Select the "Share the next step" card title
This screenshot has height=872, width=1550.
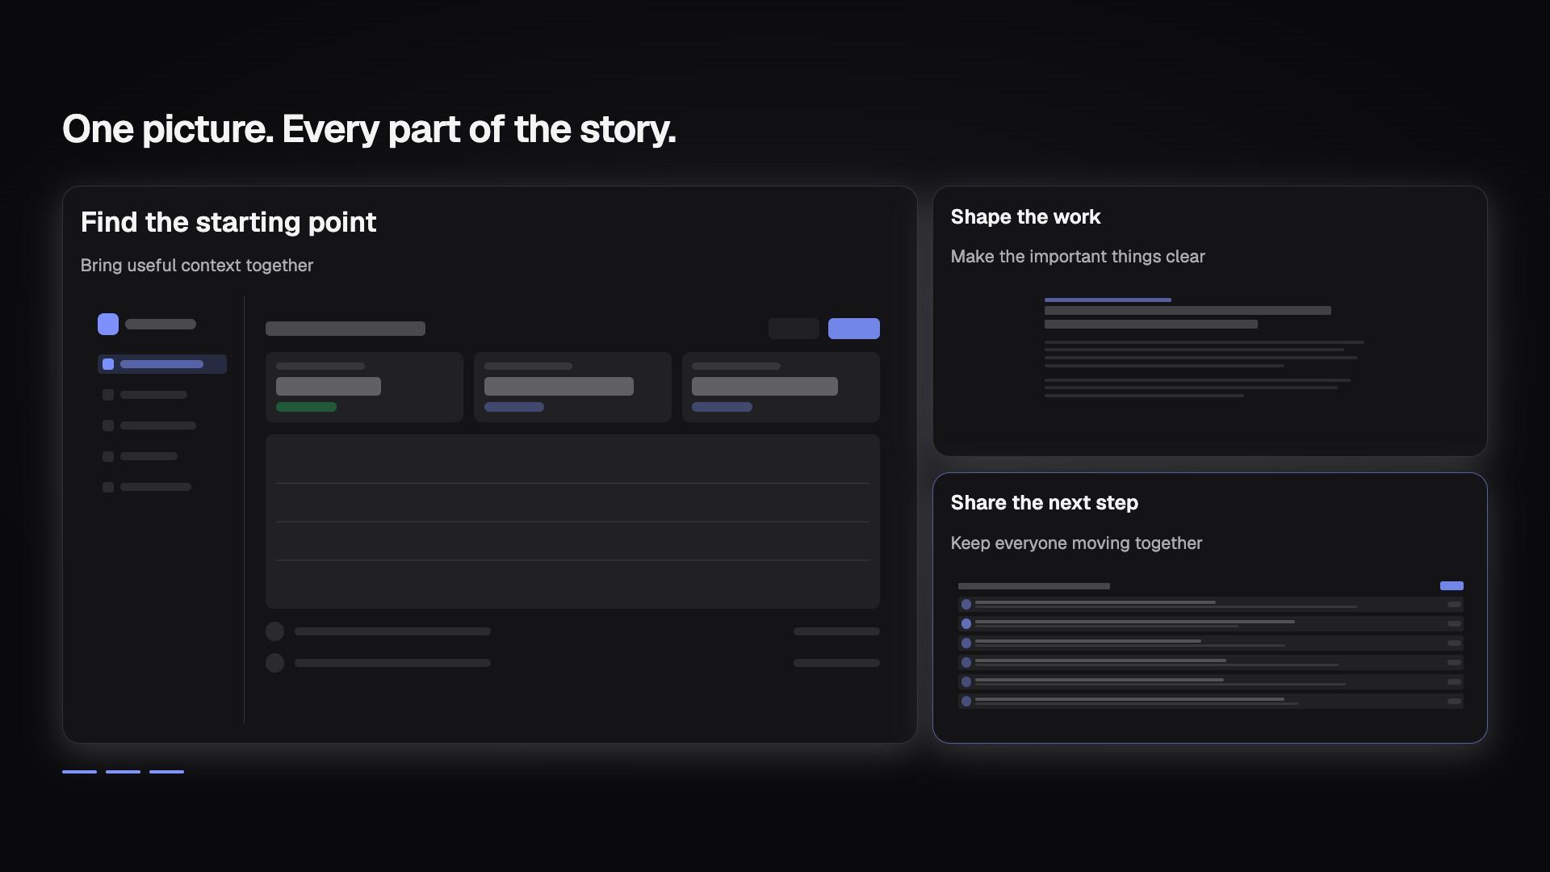click(1044, 503)
